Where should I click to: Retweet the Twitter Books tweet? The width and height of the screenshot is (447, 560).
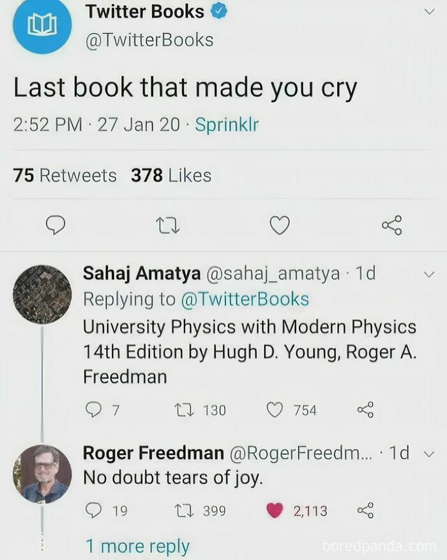pos(167,224)
